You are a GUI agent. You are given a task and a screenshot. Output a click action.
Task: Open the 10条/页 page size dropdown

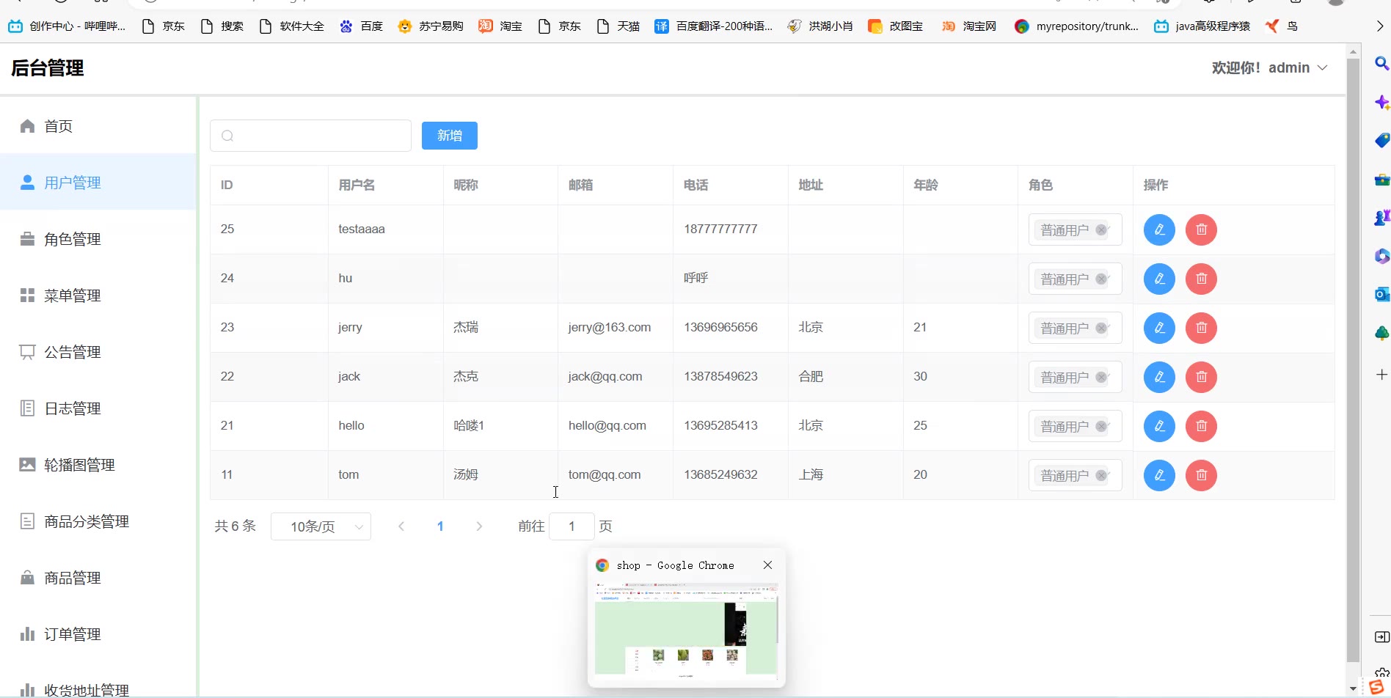pos(321,526)
